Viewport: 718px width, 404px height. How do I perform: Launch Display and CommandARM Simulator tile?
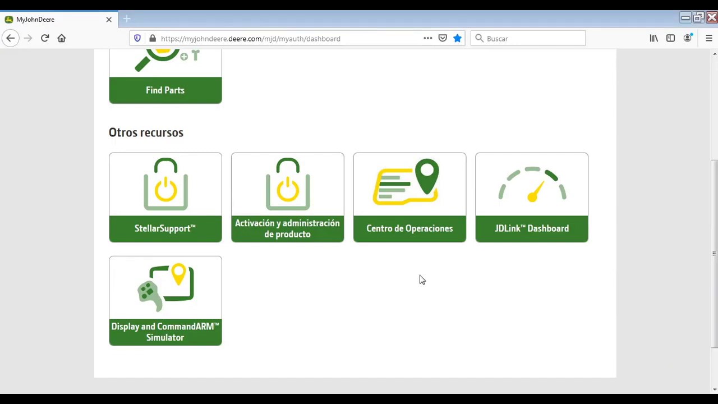point(165,301)
